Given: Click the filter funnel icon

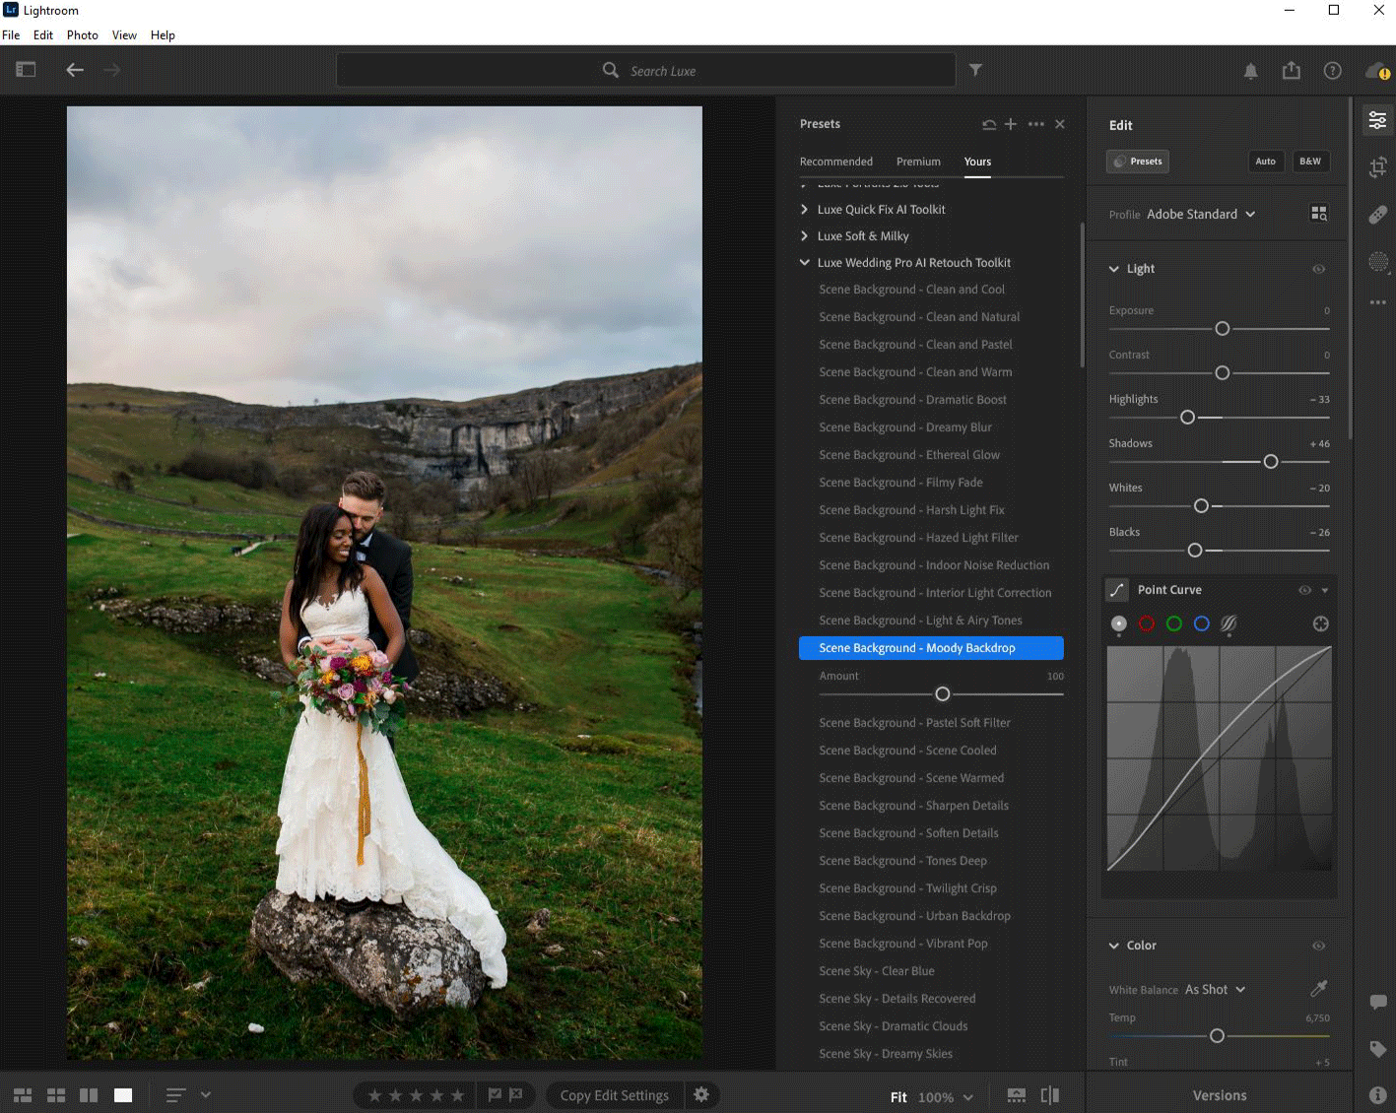Looking at the screenshot, I should [x=975, y=70].
